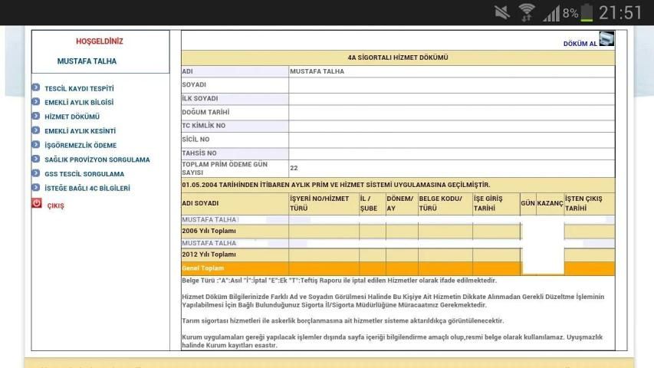
Task: Tap the Wi-Fi icon in status bar
Action: (527, 13)
